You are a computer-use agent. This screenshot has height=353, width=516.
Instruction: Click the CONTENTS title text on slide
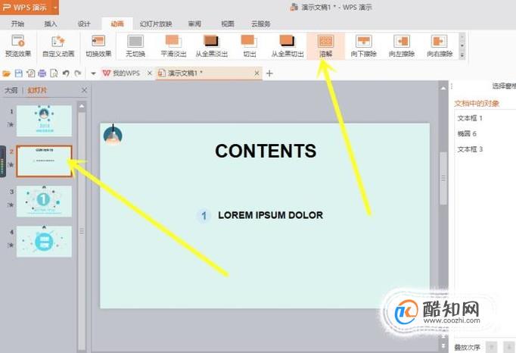pos(266,151)
